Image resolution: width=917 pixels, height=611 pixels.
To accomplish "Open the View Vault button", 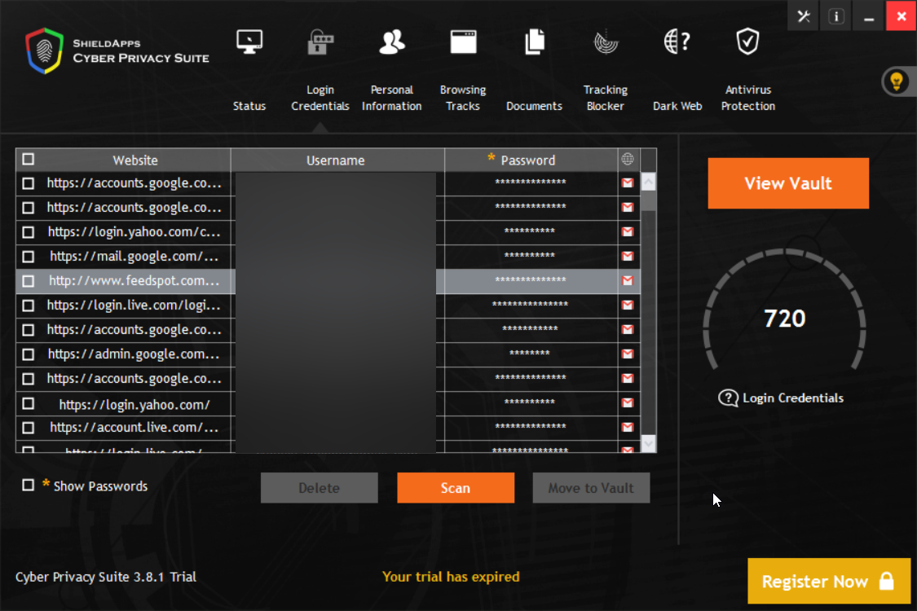I will click(788, 183).
